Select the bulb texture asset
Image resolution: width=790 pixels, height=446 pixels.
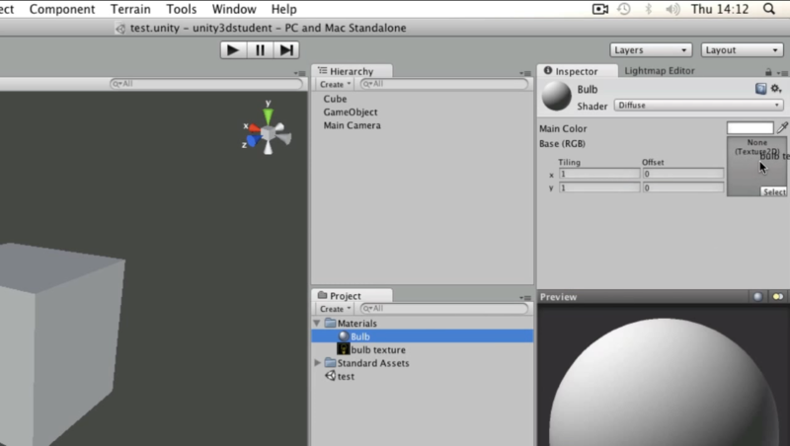point(378,349)
